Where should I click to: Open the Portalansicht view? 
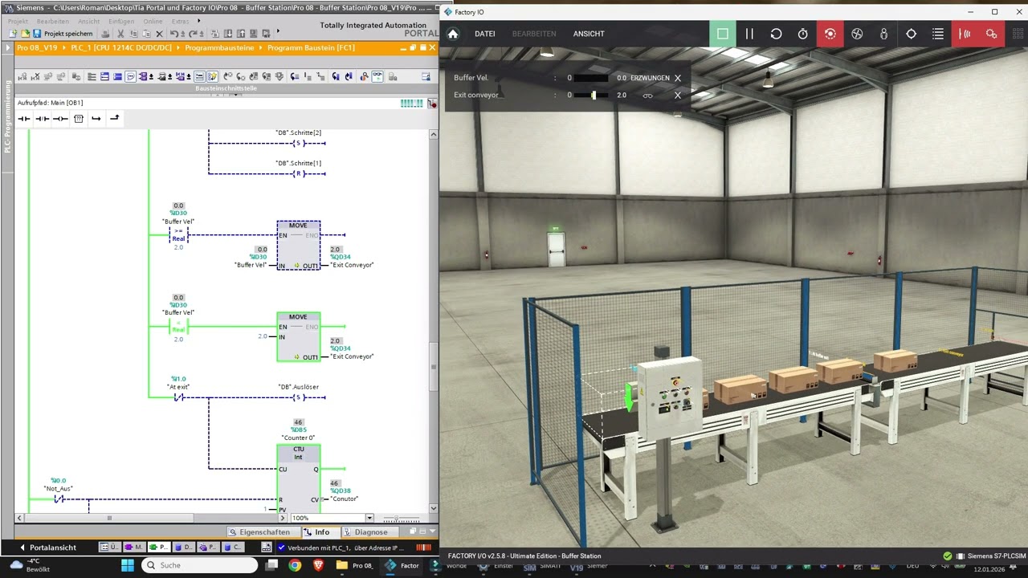point(47,547)
